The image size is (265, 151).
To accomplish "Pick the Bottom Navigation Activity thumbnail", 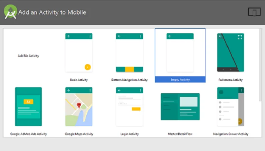I will coord(129,52).
